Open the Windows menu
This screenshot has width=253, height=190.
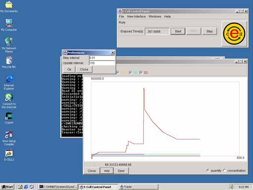[155, 16]
